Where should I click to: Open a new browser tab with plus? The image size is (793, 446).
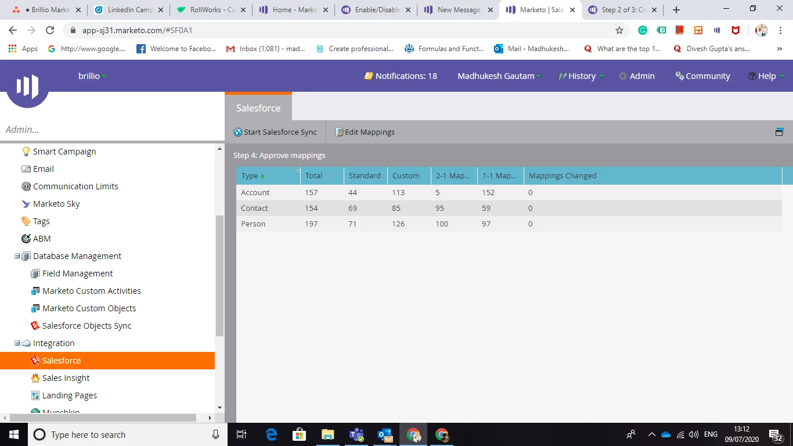click(x=676, y=10)
